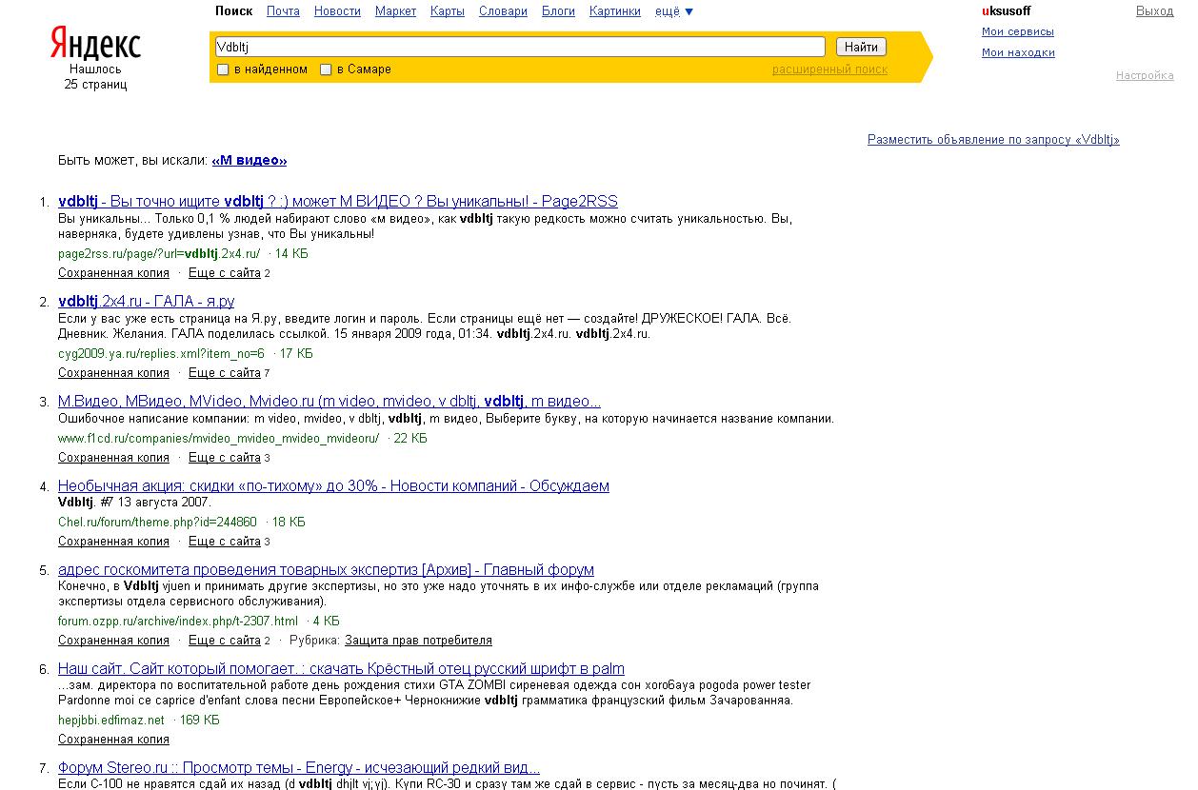Viewport: 1198px width, 790px height.
Task: Open result 5 'адрес госкомитета проведения товарных экспертиз'
Action: point(326,570)
